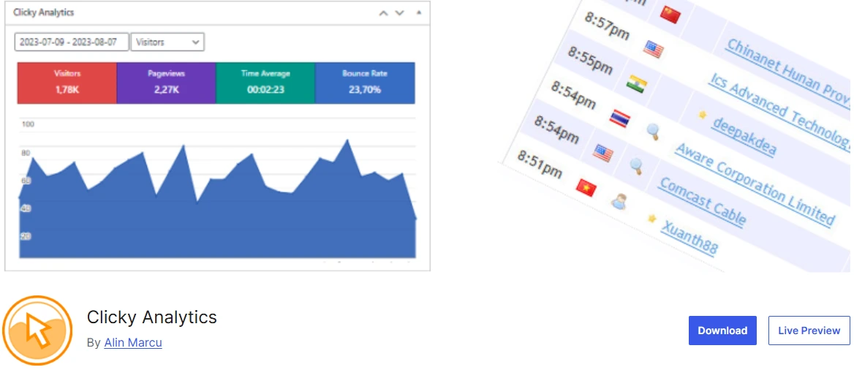The height and width of the screenshot is (370, 854).
Task: Open the Alin Marcu author link
Action: [133, 343]
